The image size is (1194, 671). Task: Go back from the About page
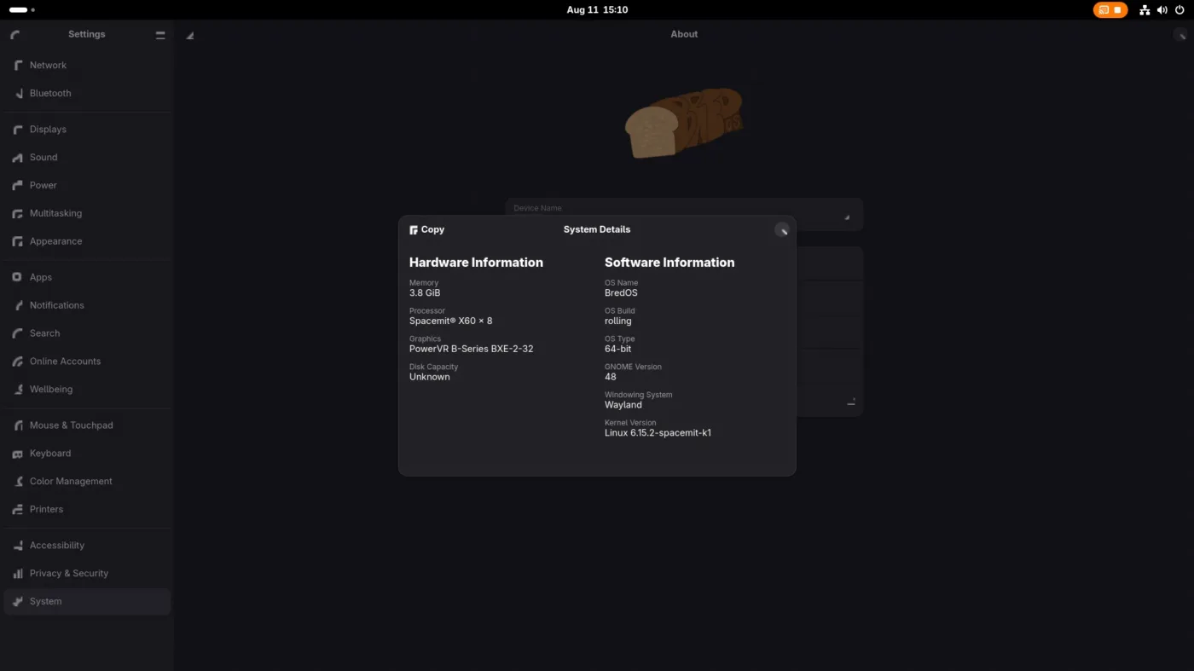pos(189,35)
